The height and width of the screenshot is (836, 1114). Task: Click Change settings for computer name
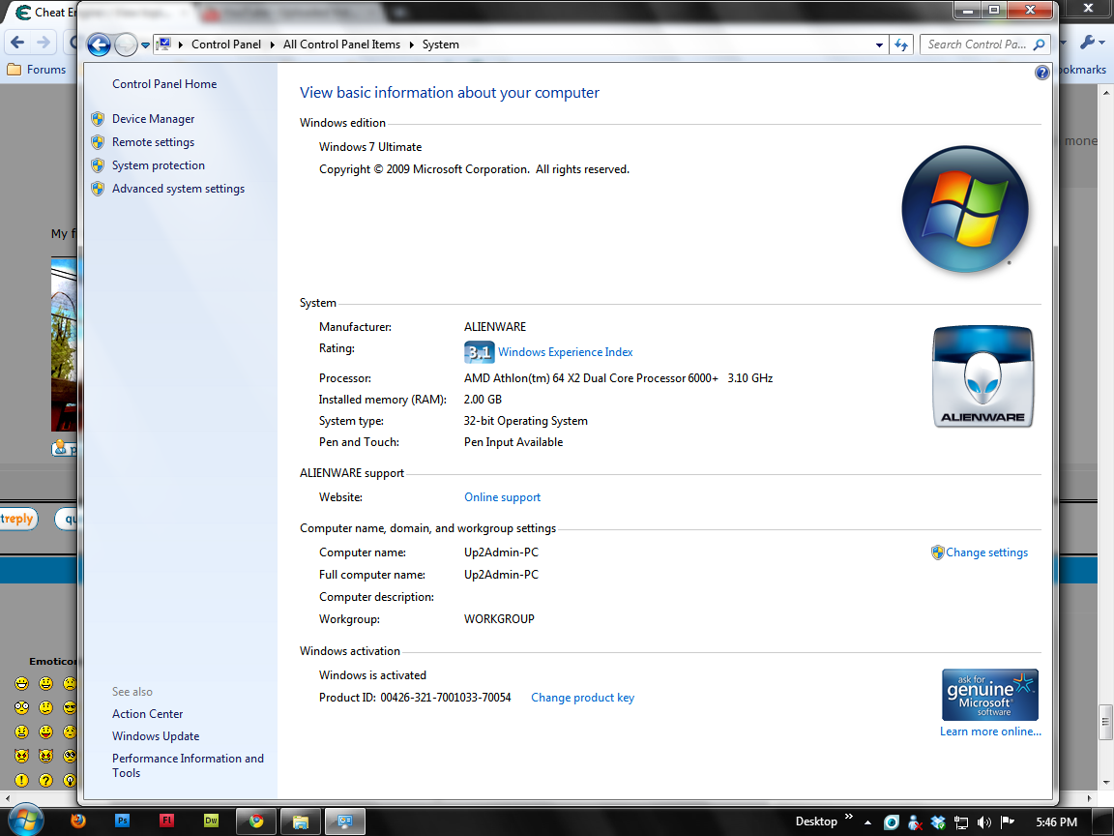click(x=986, y=552)
